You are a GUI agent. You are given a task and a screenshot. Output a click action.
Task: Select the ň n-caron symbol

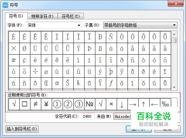(25, 83)
